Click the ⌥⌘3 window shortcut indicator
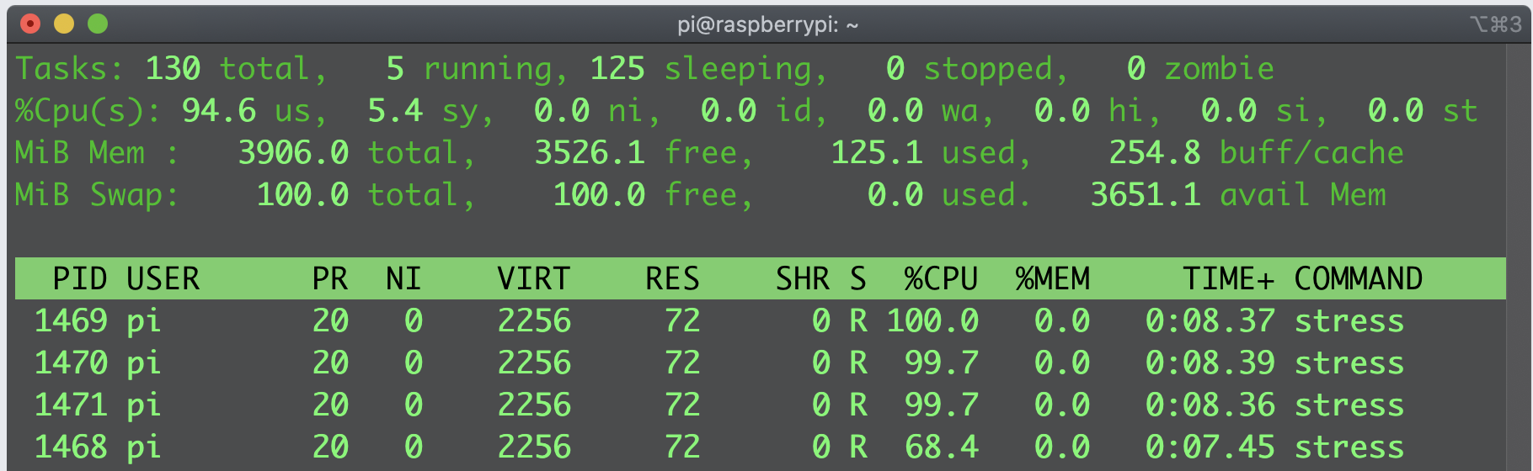1533x471 pixels. pos(1495,24)
